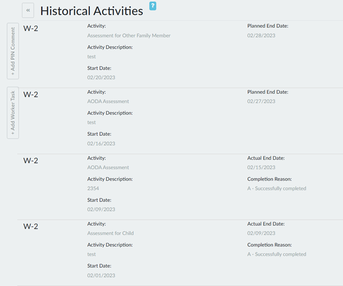Click the + Add Worker Task button
Image resolution: width=343 pixels, height=286 pixels.
13,112
